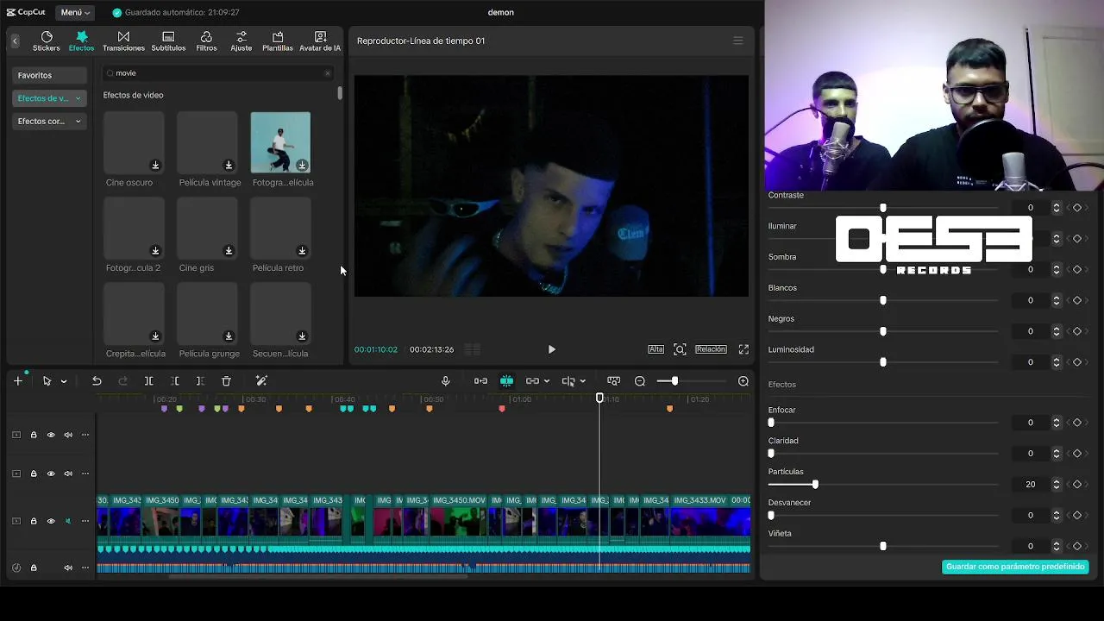Viewport: 1104px width, 621px height.
Task: Switch to the Transiciones tab
Action: 123,41
